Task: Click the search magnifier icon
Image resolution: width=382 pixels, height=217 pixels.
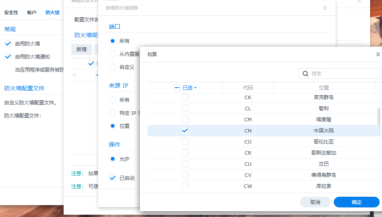Action: 305,73
